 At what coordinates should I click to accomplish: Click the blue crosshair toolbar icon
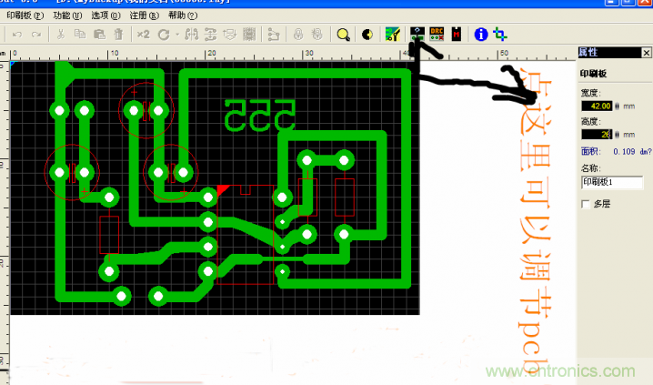tap(499, 35)
